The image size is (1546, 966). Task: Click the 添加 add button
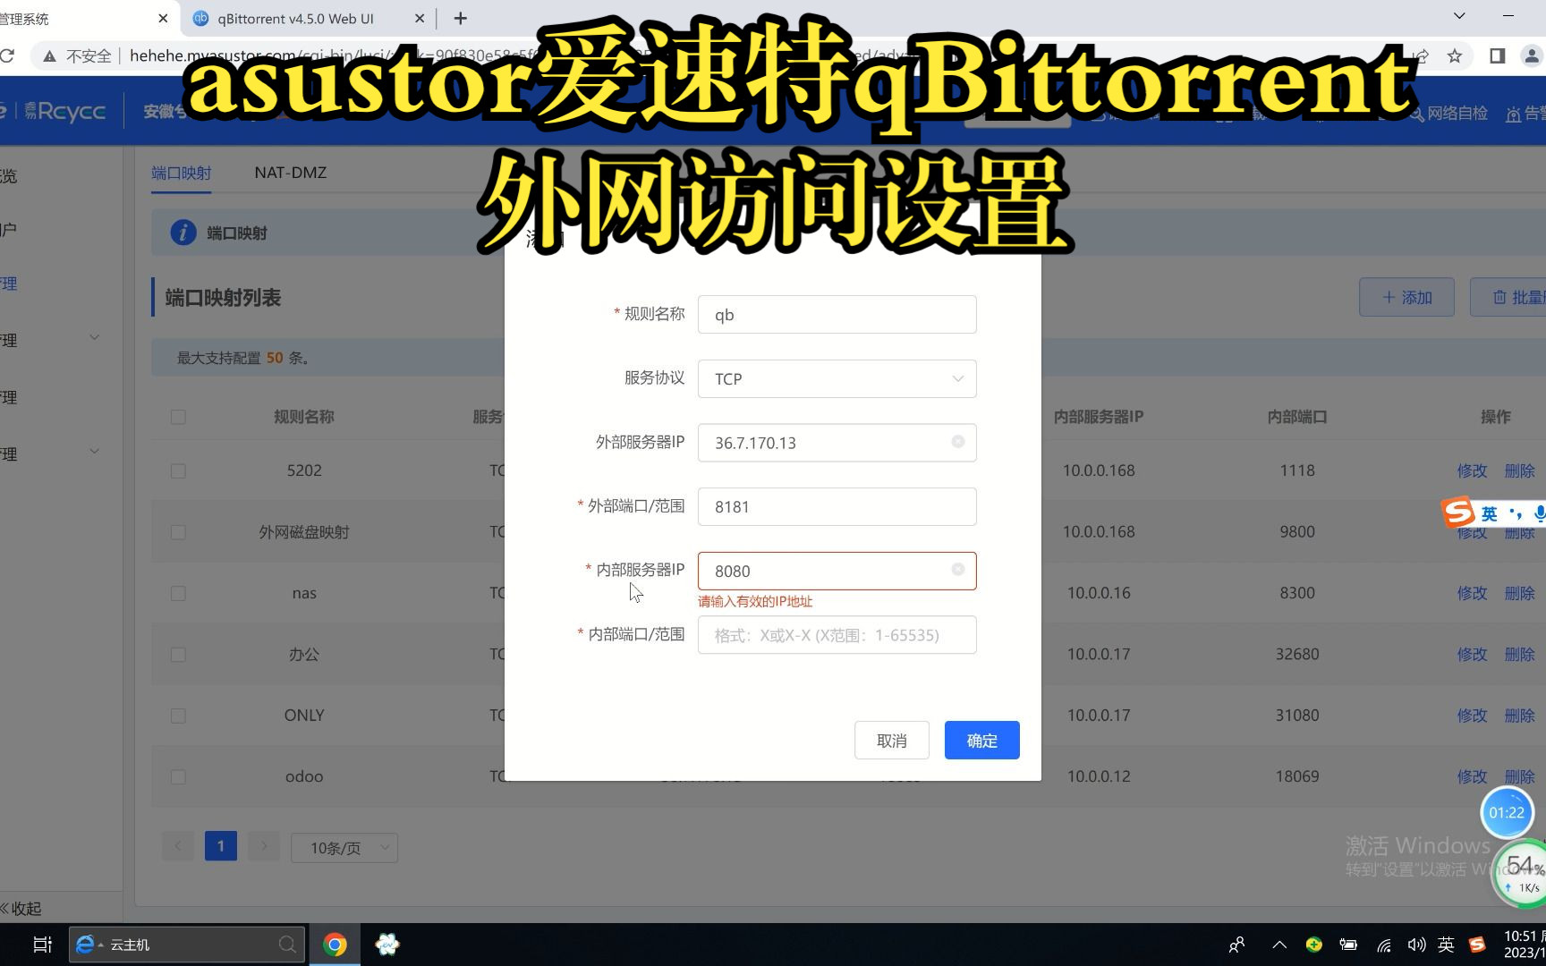click(1406, 297)
